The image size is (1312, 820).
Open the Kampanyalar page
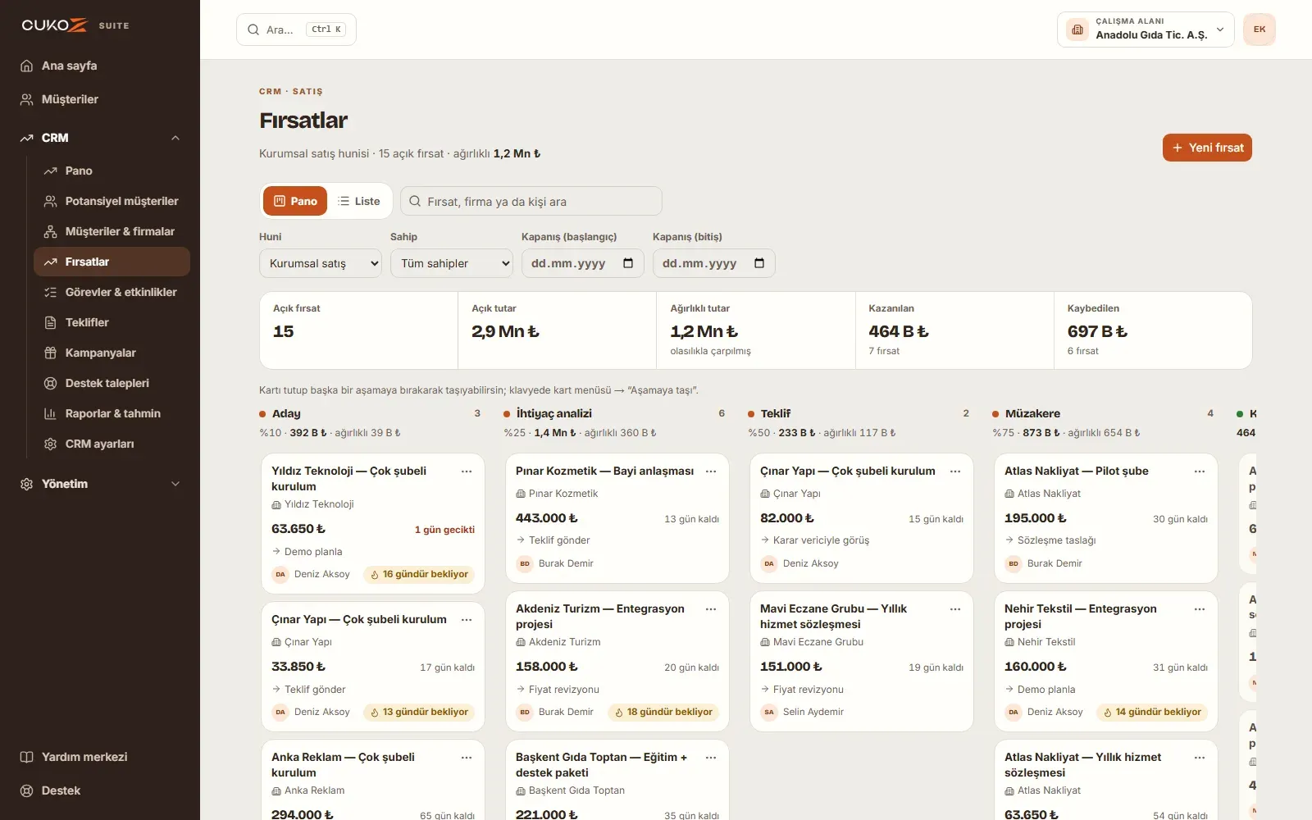(112, 353)
